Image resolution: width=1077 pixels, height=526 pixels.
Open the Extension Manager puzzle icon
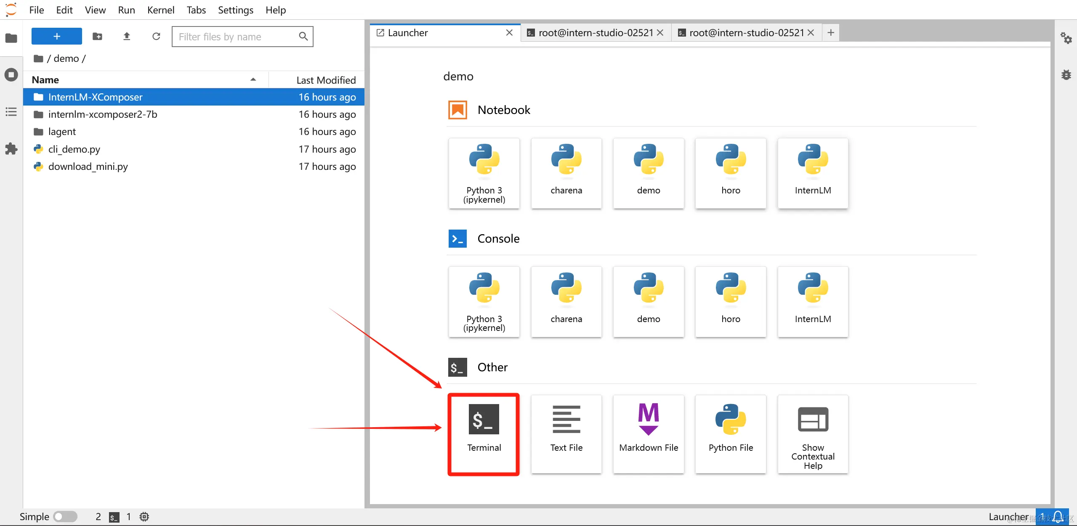click(11, 148)
